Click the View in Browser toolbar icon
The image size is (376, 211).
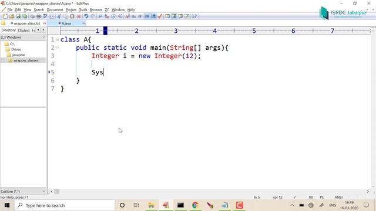point(52,16)
